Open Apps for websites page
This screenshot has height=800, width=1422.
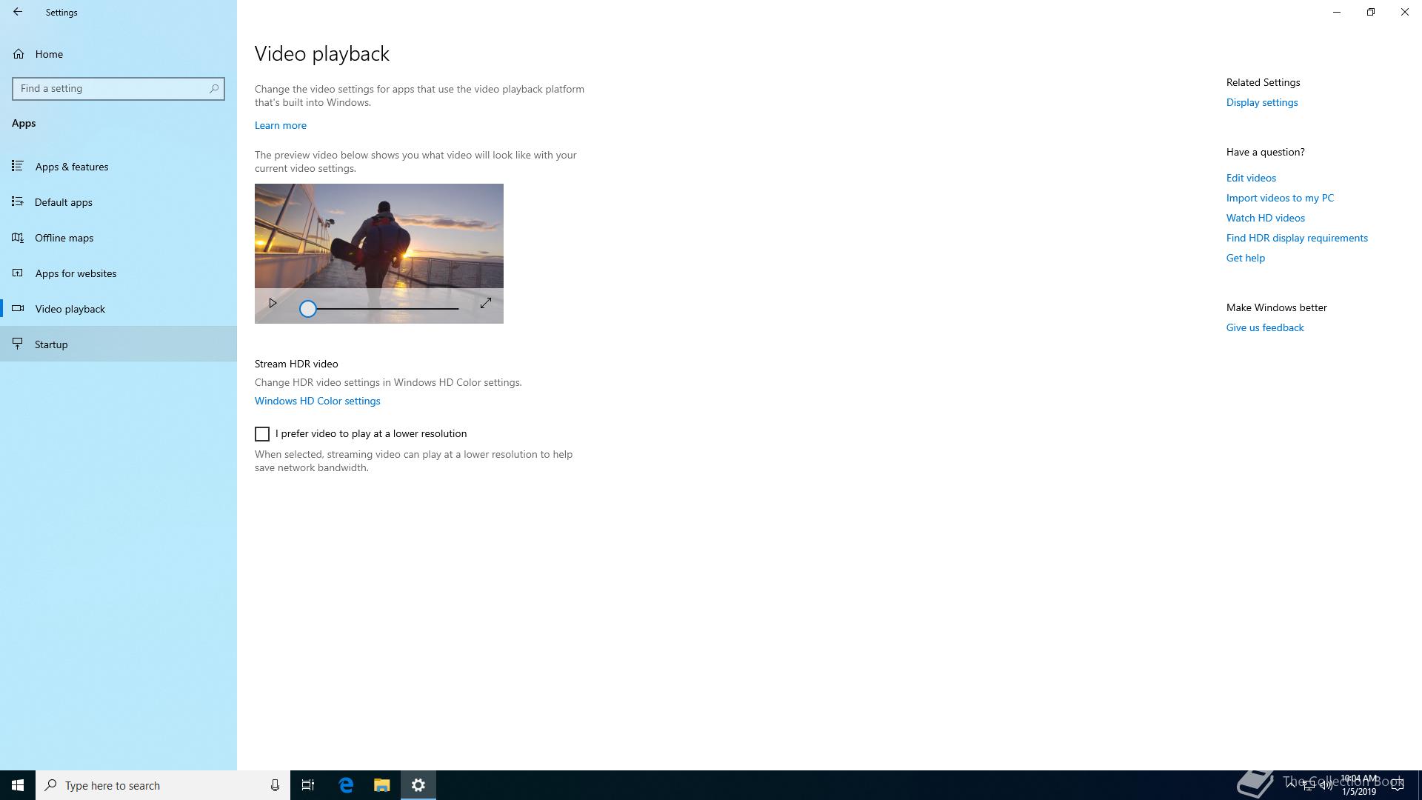[x=76, y=273]
